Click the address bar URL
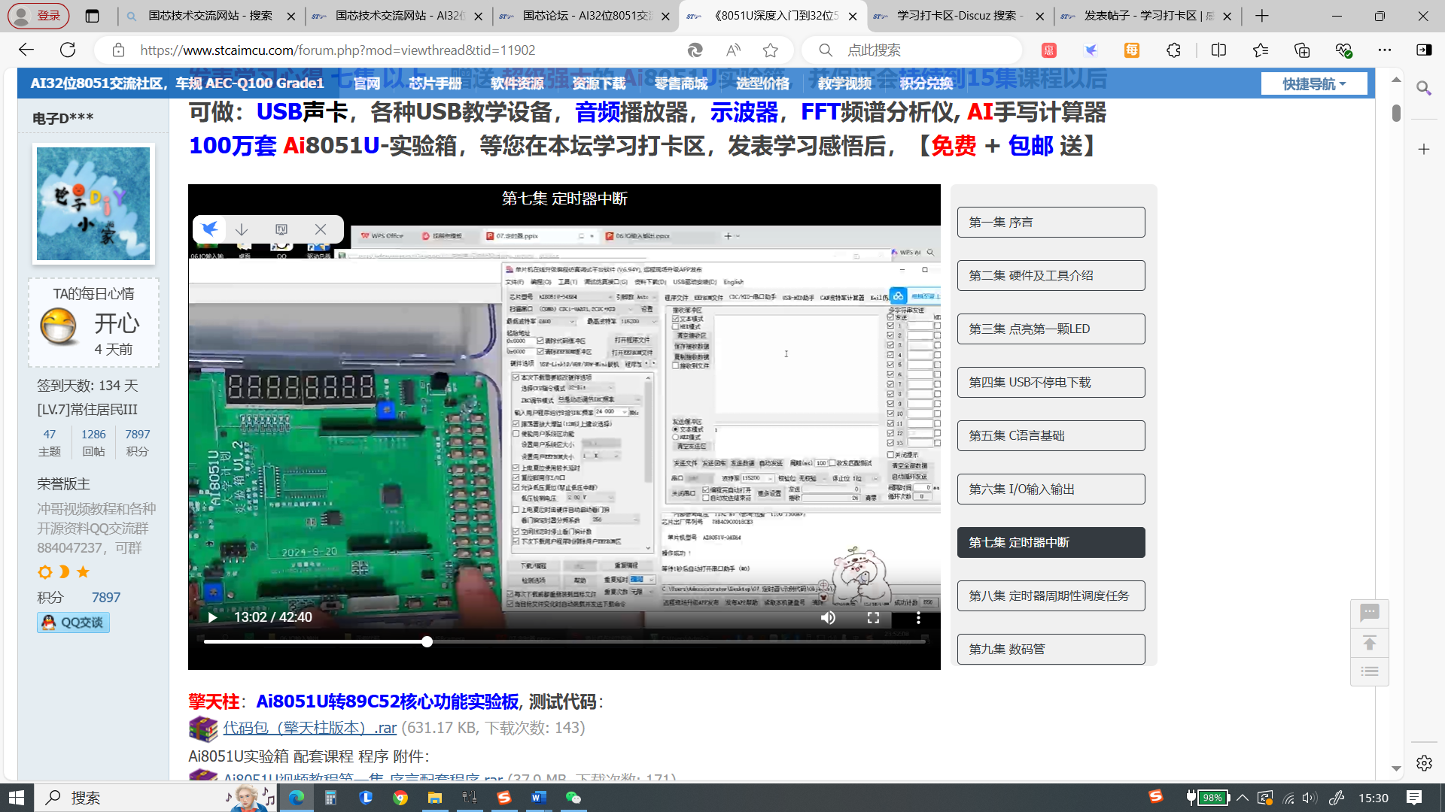This screenshot has height=812, width=1445. pyautogui.click(x=337, y=50)
